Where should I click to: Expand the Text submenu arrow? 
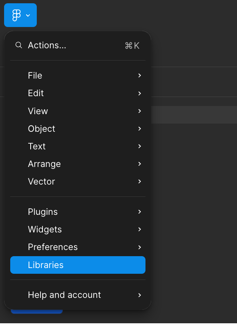[139, 146]
